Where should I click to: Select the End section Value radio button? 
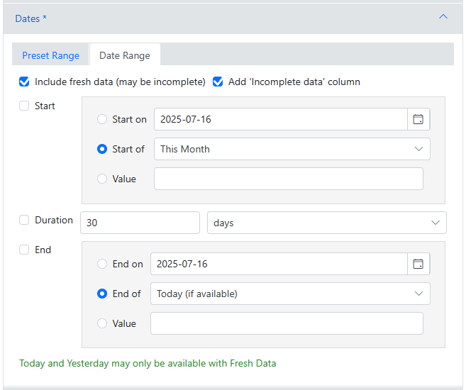(x=102, y=323)
